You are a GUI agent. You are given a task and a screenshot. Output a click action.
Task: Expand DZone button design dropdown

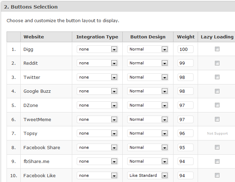[148, 105]
